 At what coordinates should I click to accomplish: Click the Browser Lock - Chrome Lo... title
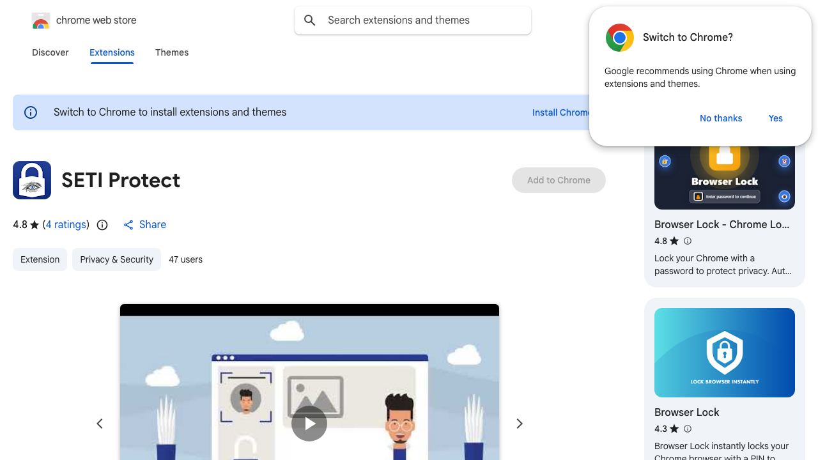pos(722,224)
